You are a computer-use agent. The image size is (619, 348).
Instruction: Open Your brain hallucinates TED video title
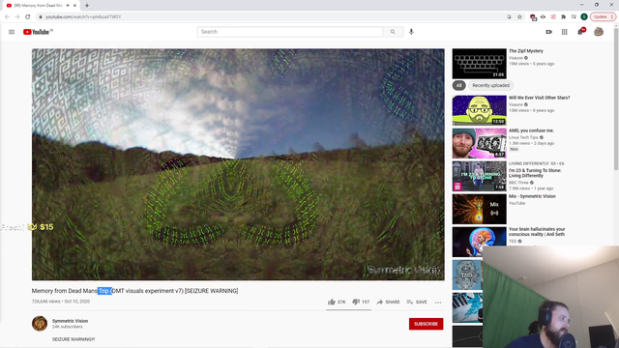click(537, 232)
